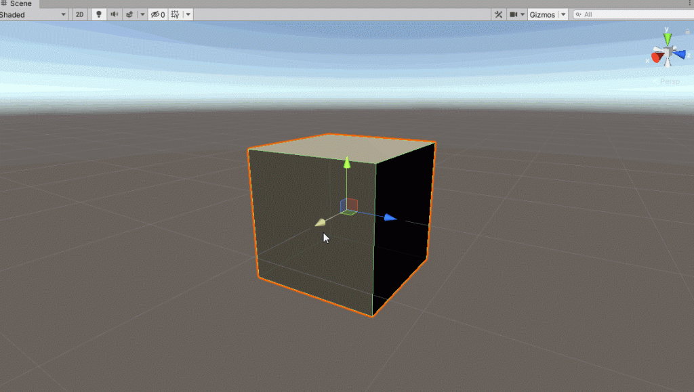Toggle the scene lighting lightbulb icon

(99, 14)
